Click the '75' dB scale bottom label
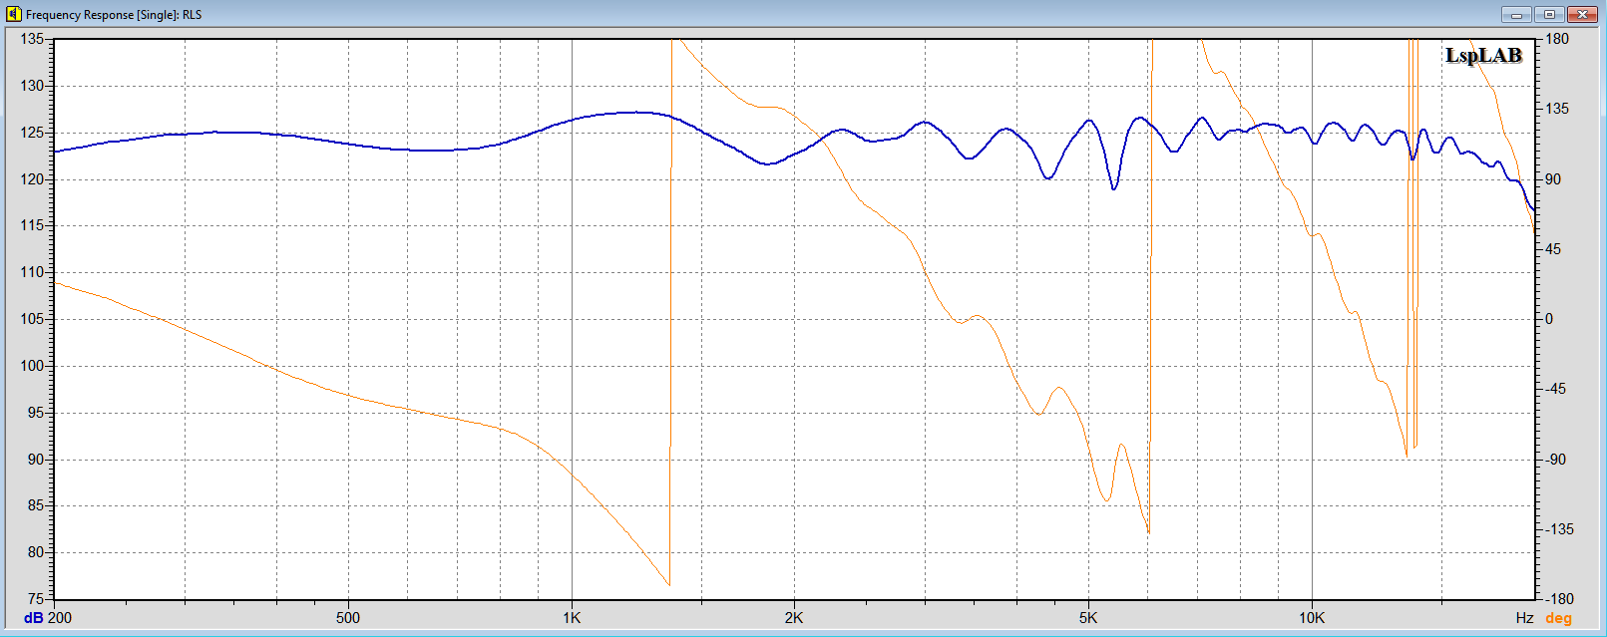Screen dimensions: 1607x637 (36, 599)
